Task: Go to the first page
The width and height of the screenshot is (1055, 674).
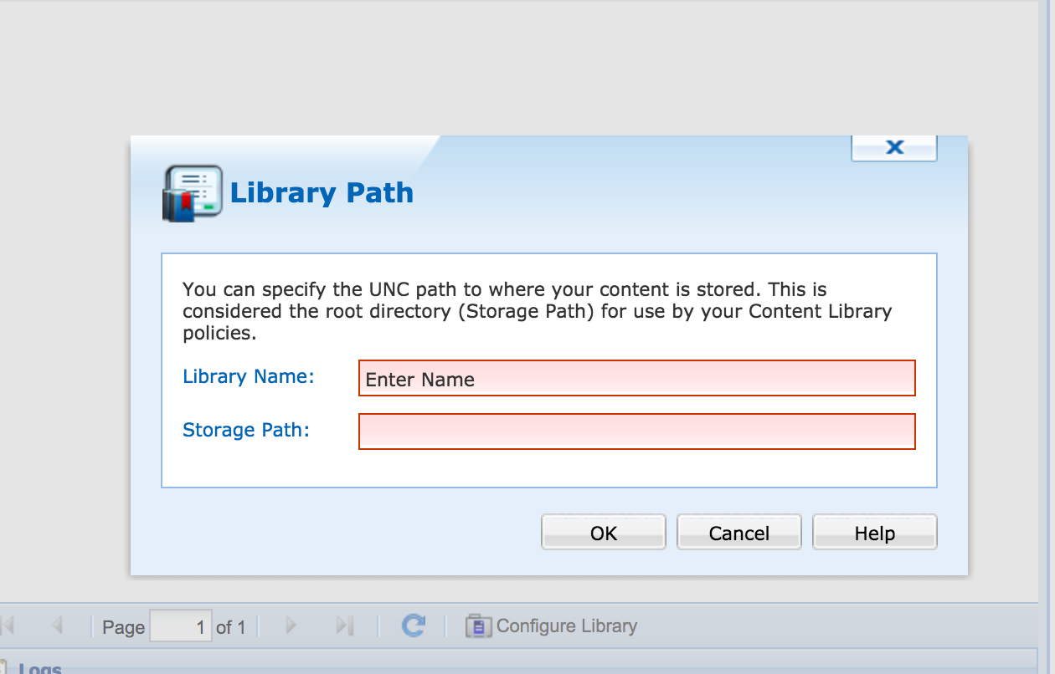Action: (9, 625)
